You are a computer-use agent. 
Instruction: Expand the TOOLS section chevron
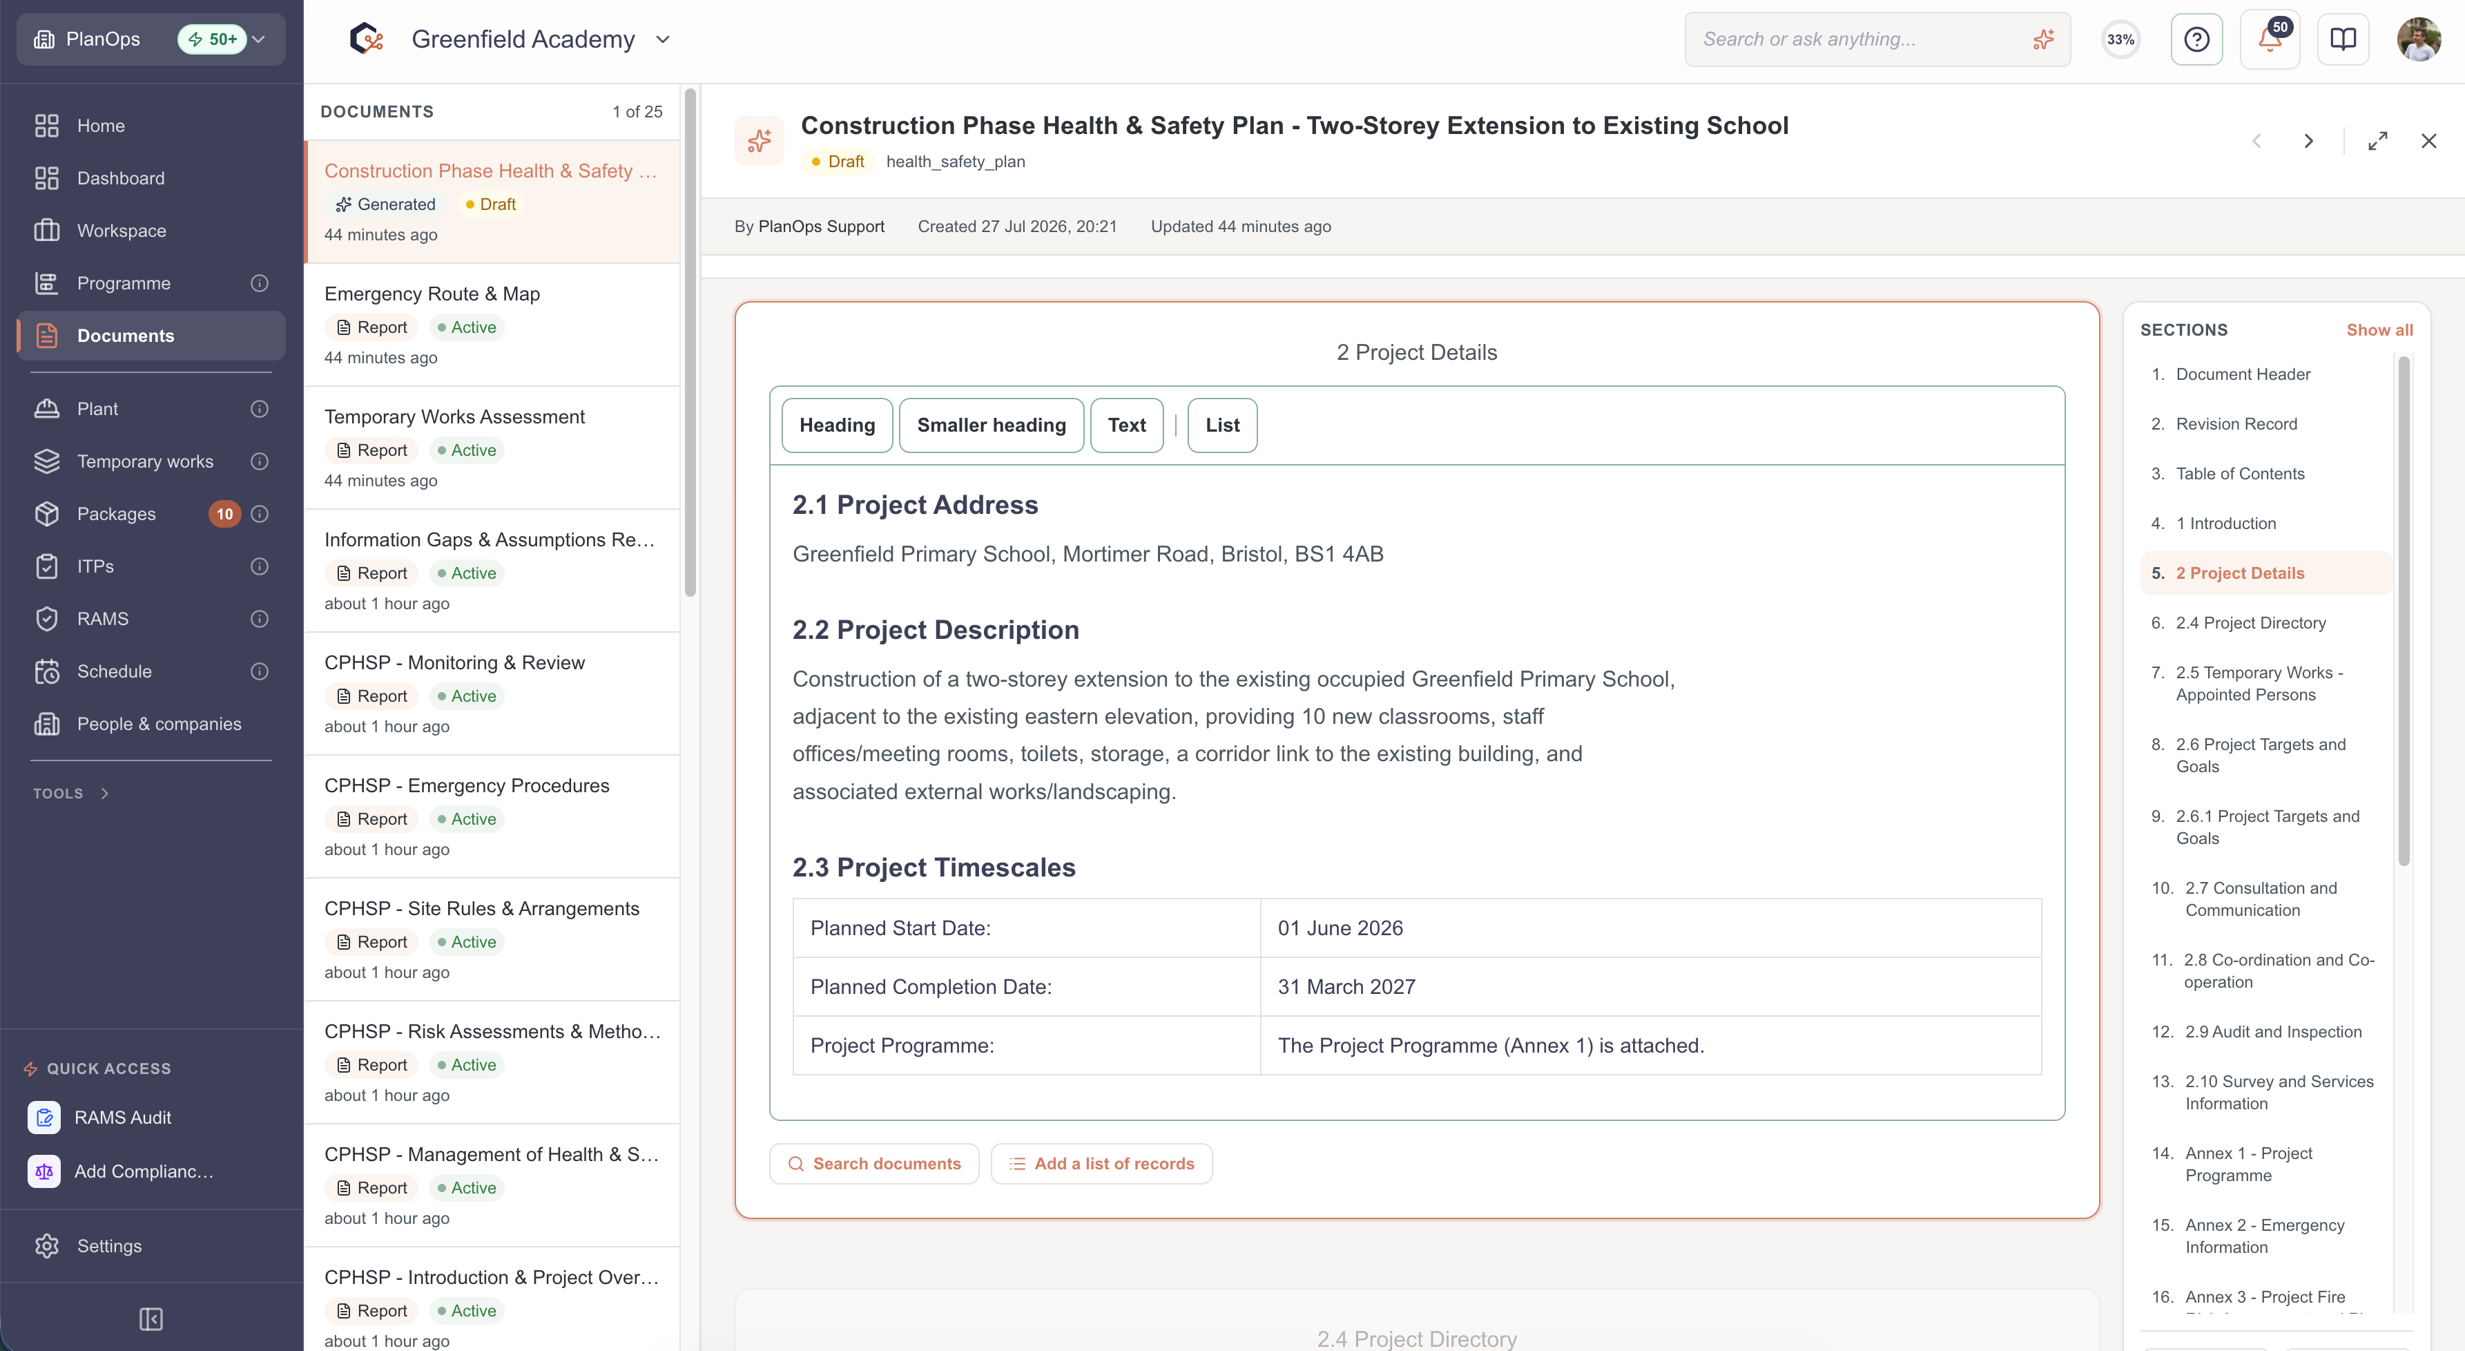[x=105, y=794]
